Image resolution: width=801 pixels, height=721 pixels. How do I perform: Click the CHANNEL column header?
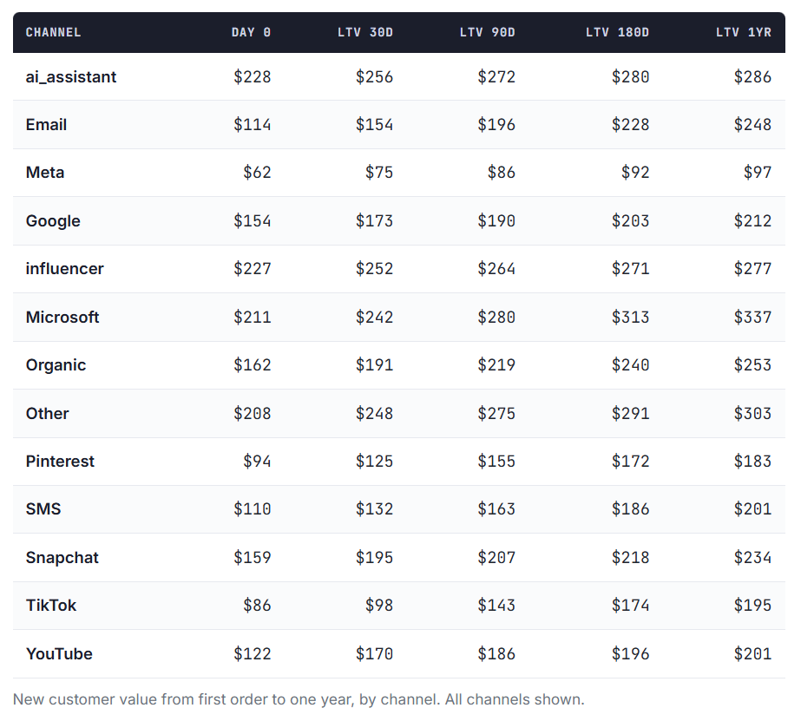[53, 32]
